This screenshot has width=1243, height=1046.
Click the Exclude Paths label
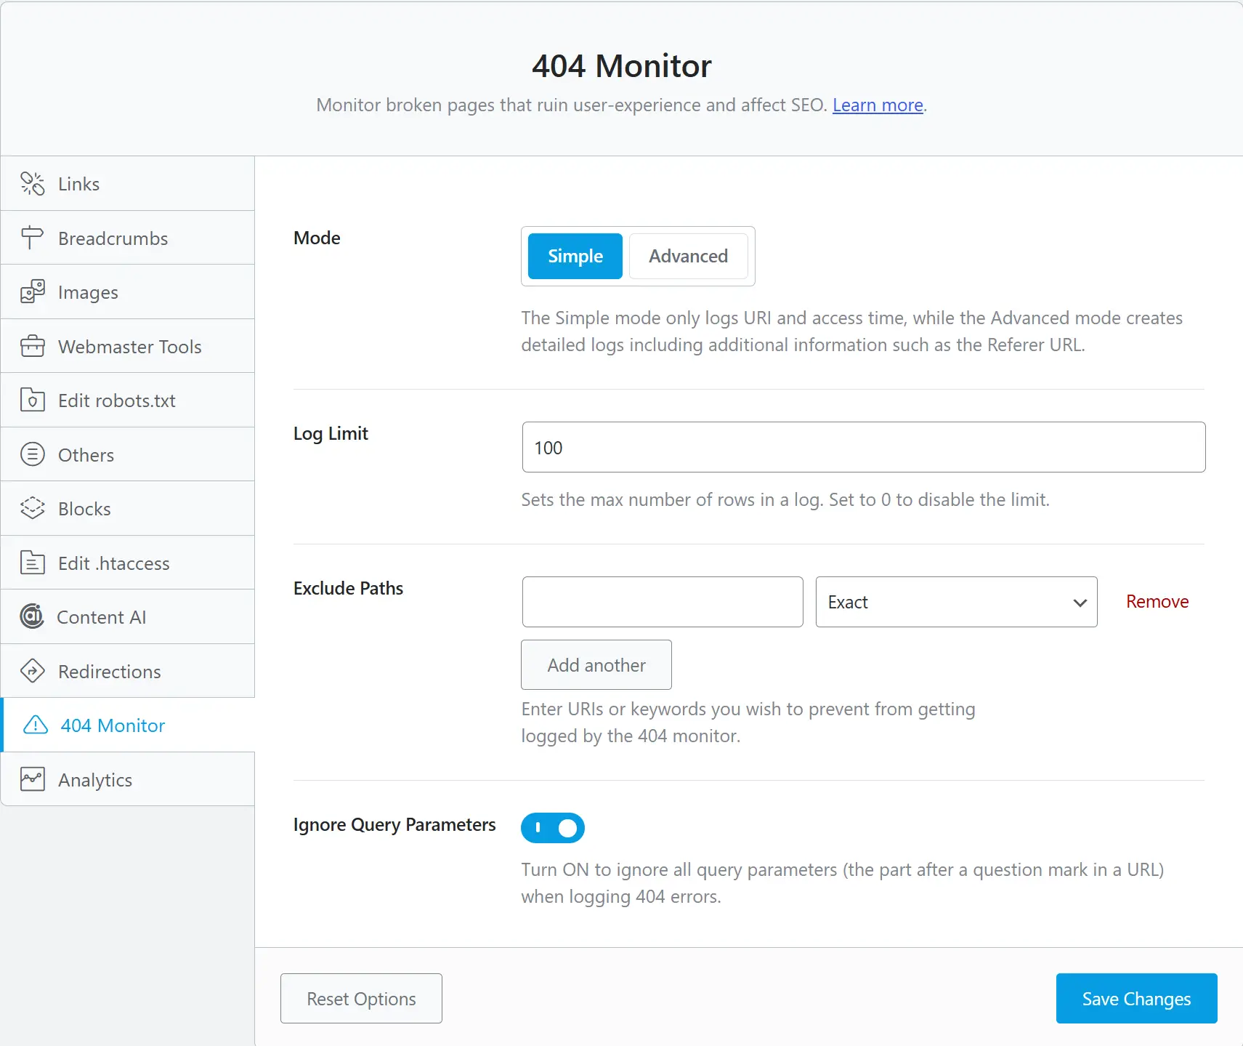coord(348,588)
